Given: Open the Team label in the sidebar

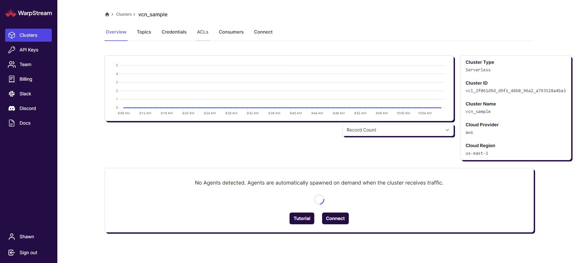Looking at the screenshot, I should click(x=25, y=64).
